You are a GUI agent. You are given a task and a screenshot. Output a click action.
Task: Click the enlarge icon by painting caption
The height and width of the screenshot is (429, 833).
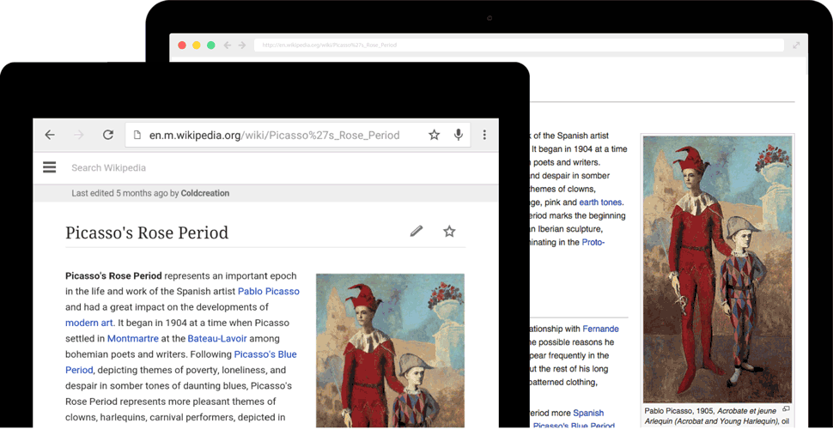point(787,408)
